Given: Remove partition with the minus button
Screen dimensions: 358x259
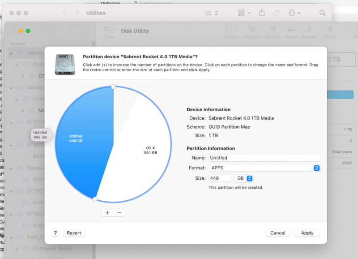Looking at the screenshot, I should click(119, 213).
